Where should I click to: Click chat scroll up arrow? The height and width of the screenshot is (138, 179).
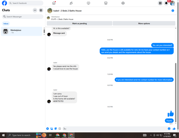click(176, 28)
